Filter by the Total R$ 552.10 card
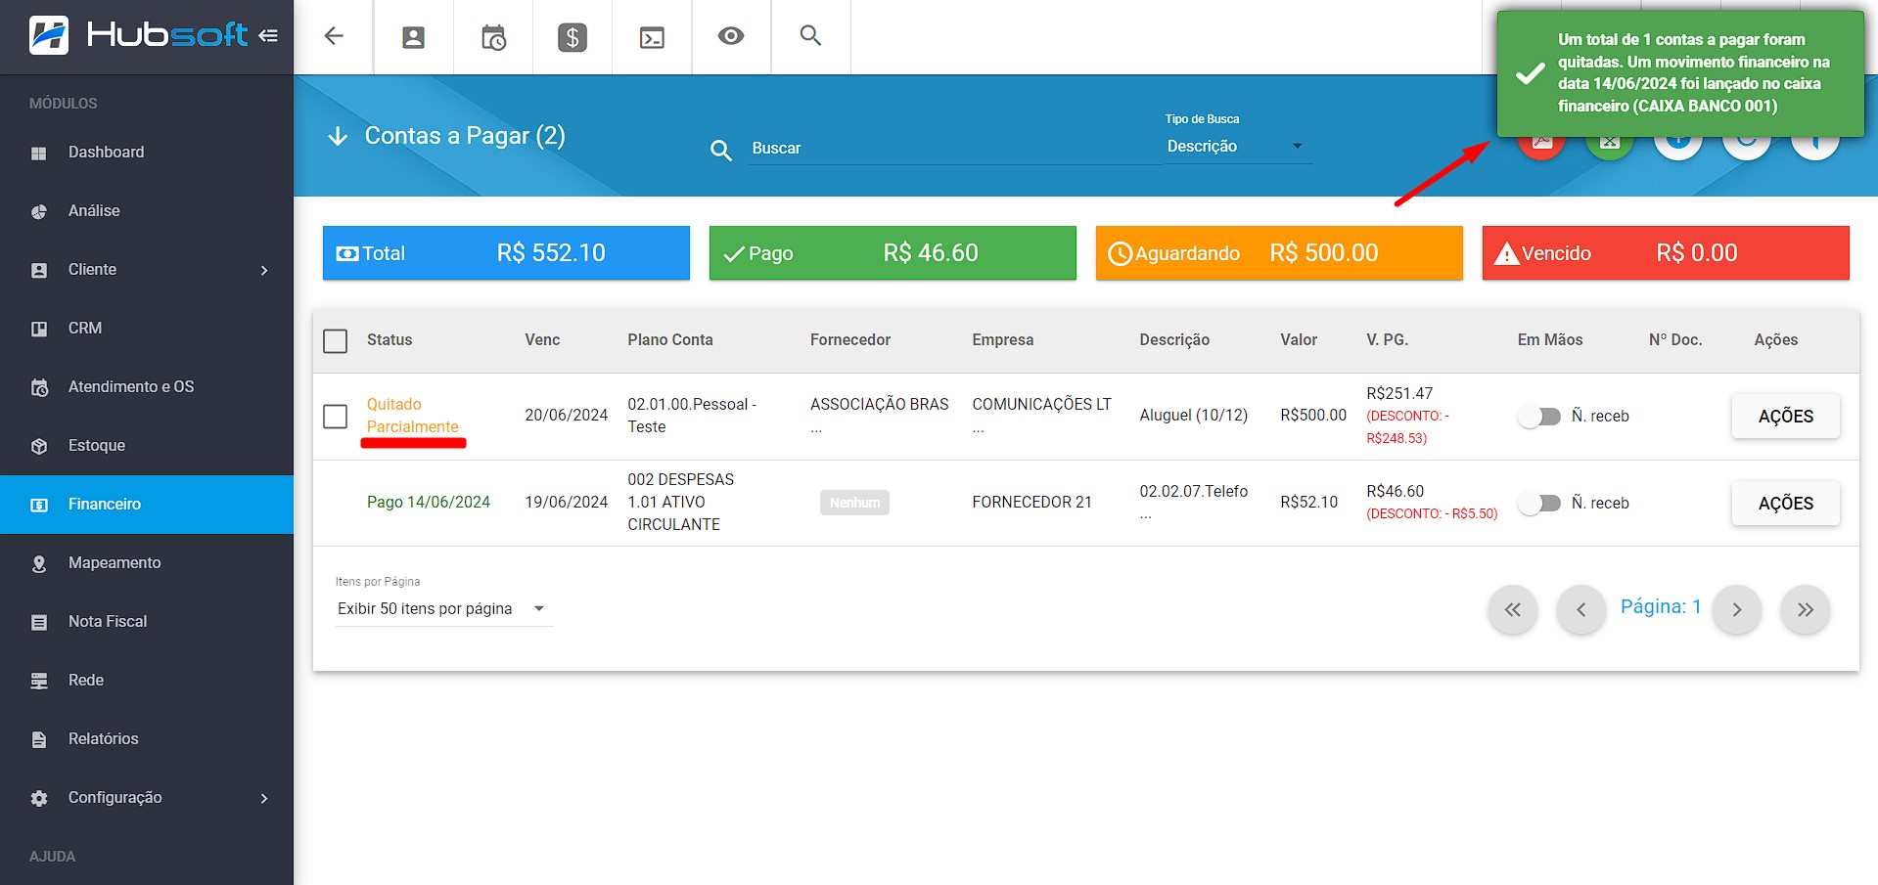Viewport: 1878px width, 885px height. 506,253
